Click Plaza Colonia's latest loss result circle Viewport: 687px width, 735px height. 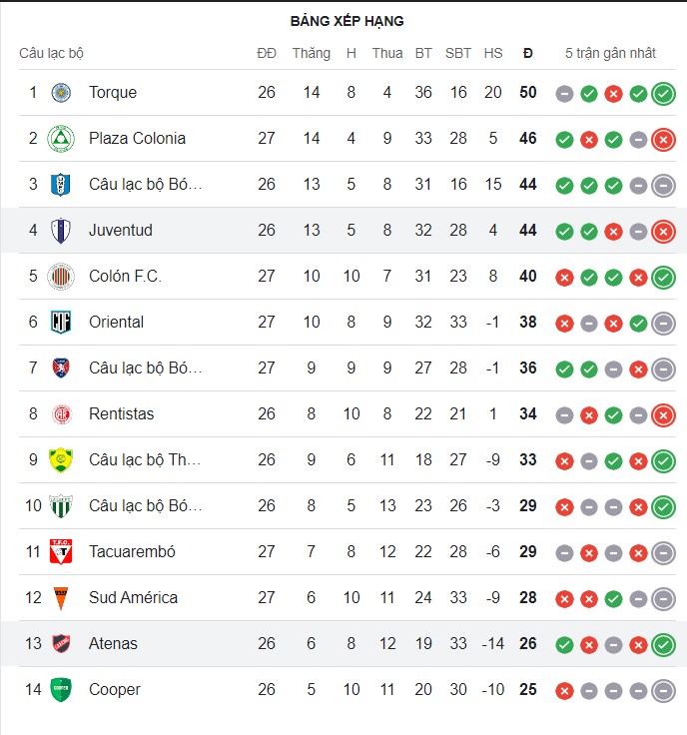663,140
